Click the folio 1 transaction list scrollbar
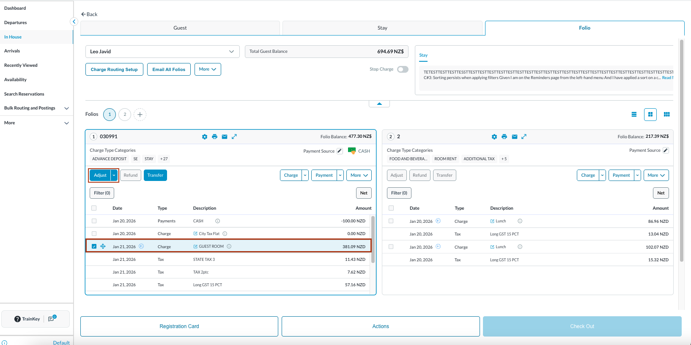The height and width of the screenshot is (345, 691). point(373,239)
